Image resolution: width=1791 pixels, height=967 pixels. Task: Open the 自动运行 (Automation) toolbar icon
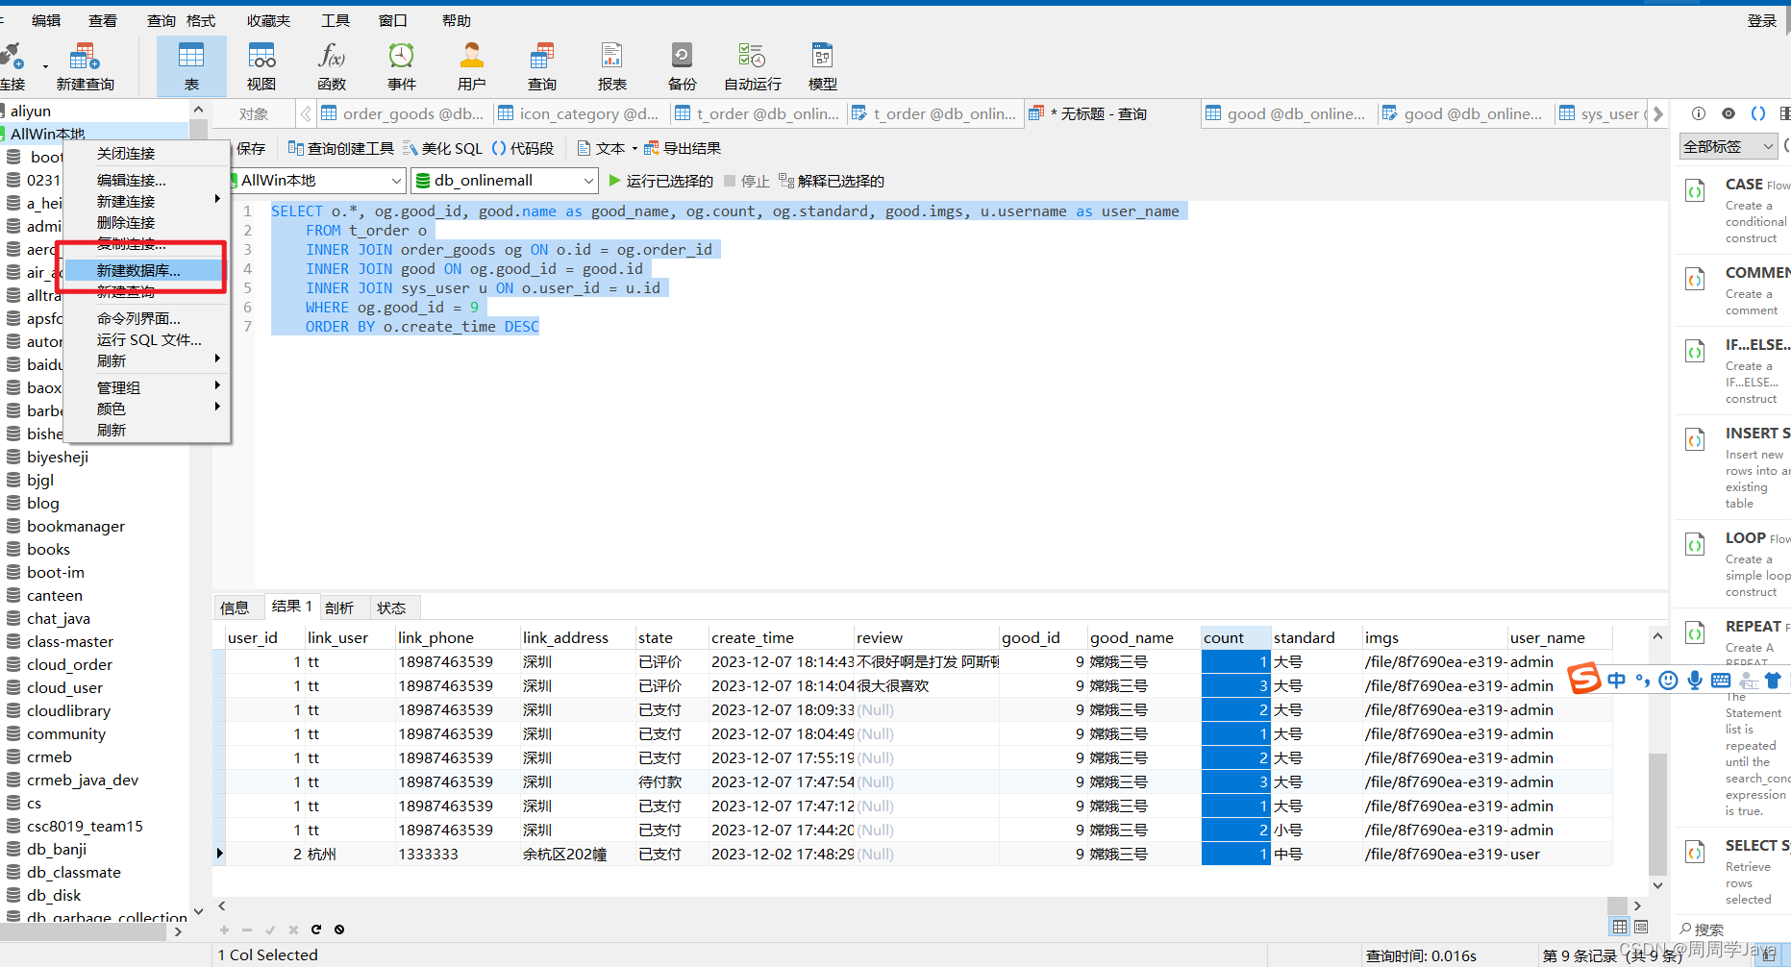coord(753,66)
